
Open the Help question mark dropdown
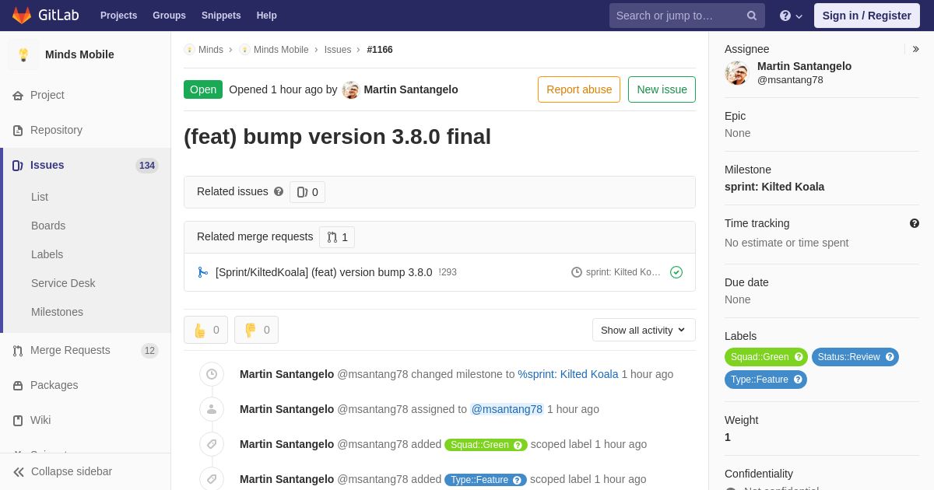click(x=791, y=16)
